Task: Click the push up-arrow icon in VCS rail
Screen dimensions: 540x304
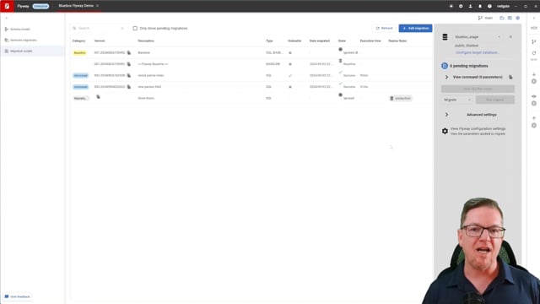Action: pos(534,118)
